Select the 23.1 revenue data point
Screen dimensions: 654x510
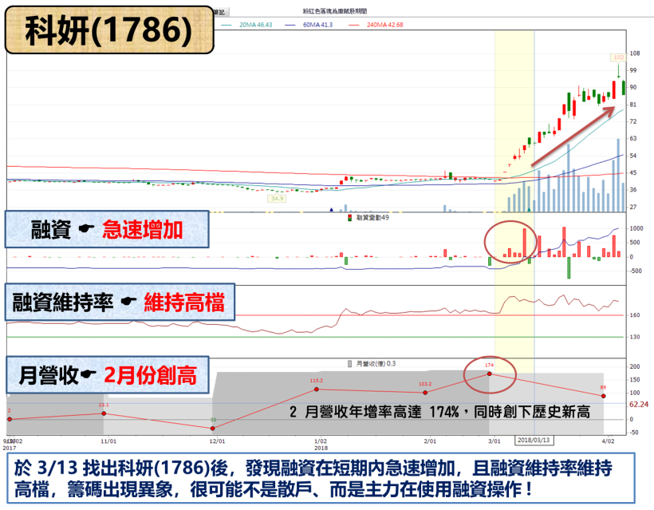[104, 413]
